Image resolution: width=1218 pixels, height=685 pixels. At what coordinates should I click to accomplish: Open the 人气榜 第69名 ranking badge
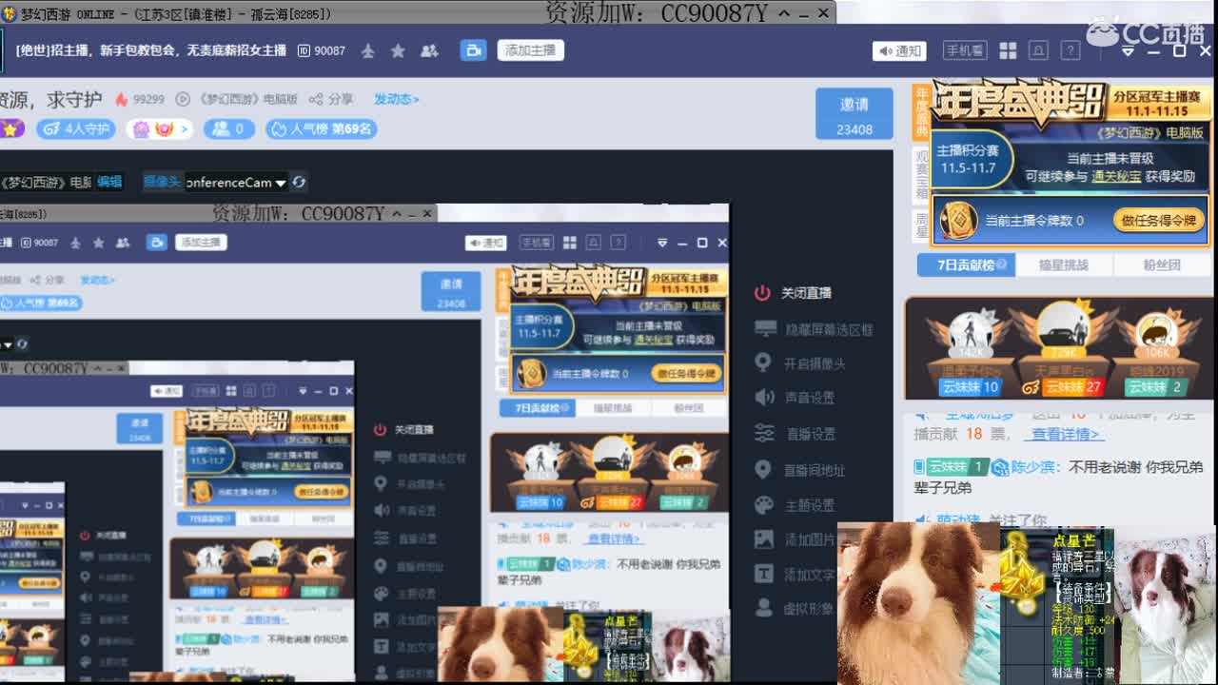click(320, 128)
